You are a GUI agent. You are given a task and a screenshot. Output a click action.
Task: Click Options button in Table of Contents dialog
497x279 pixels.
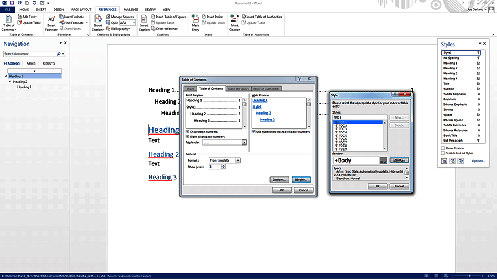pyautogui.click(x=279, y=180)
